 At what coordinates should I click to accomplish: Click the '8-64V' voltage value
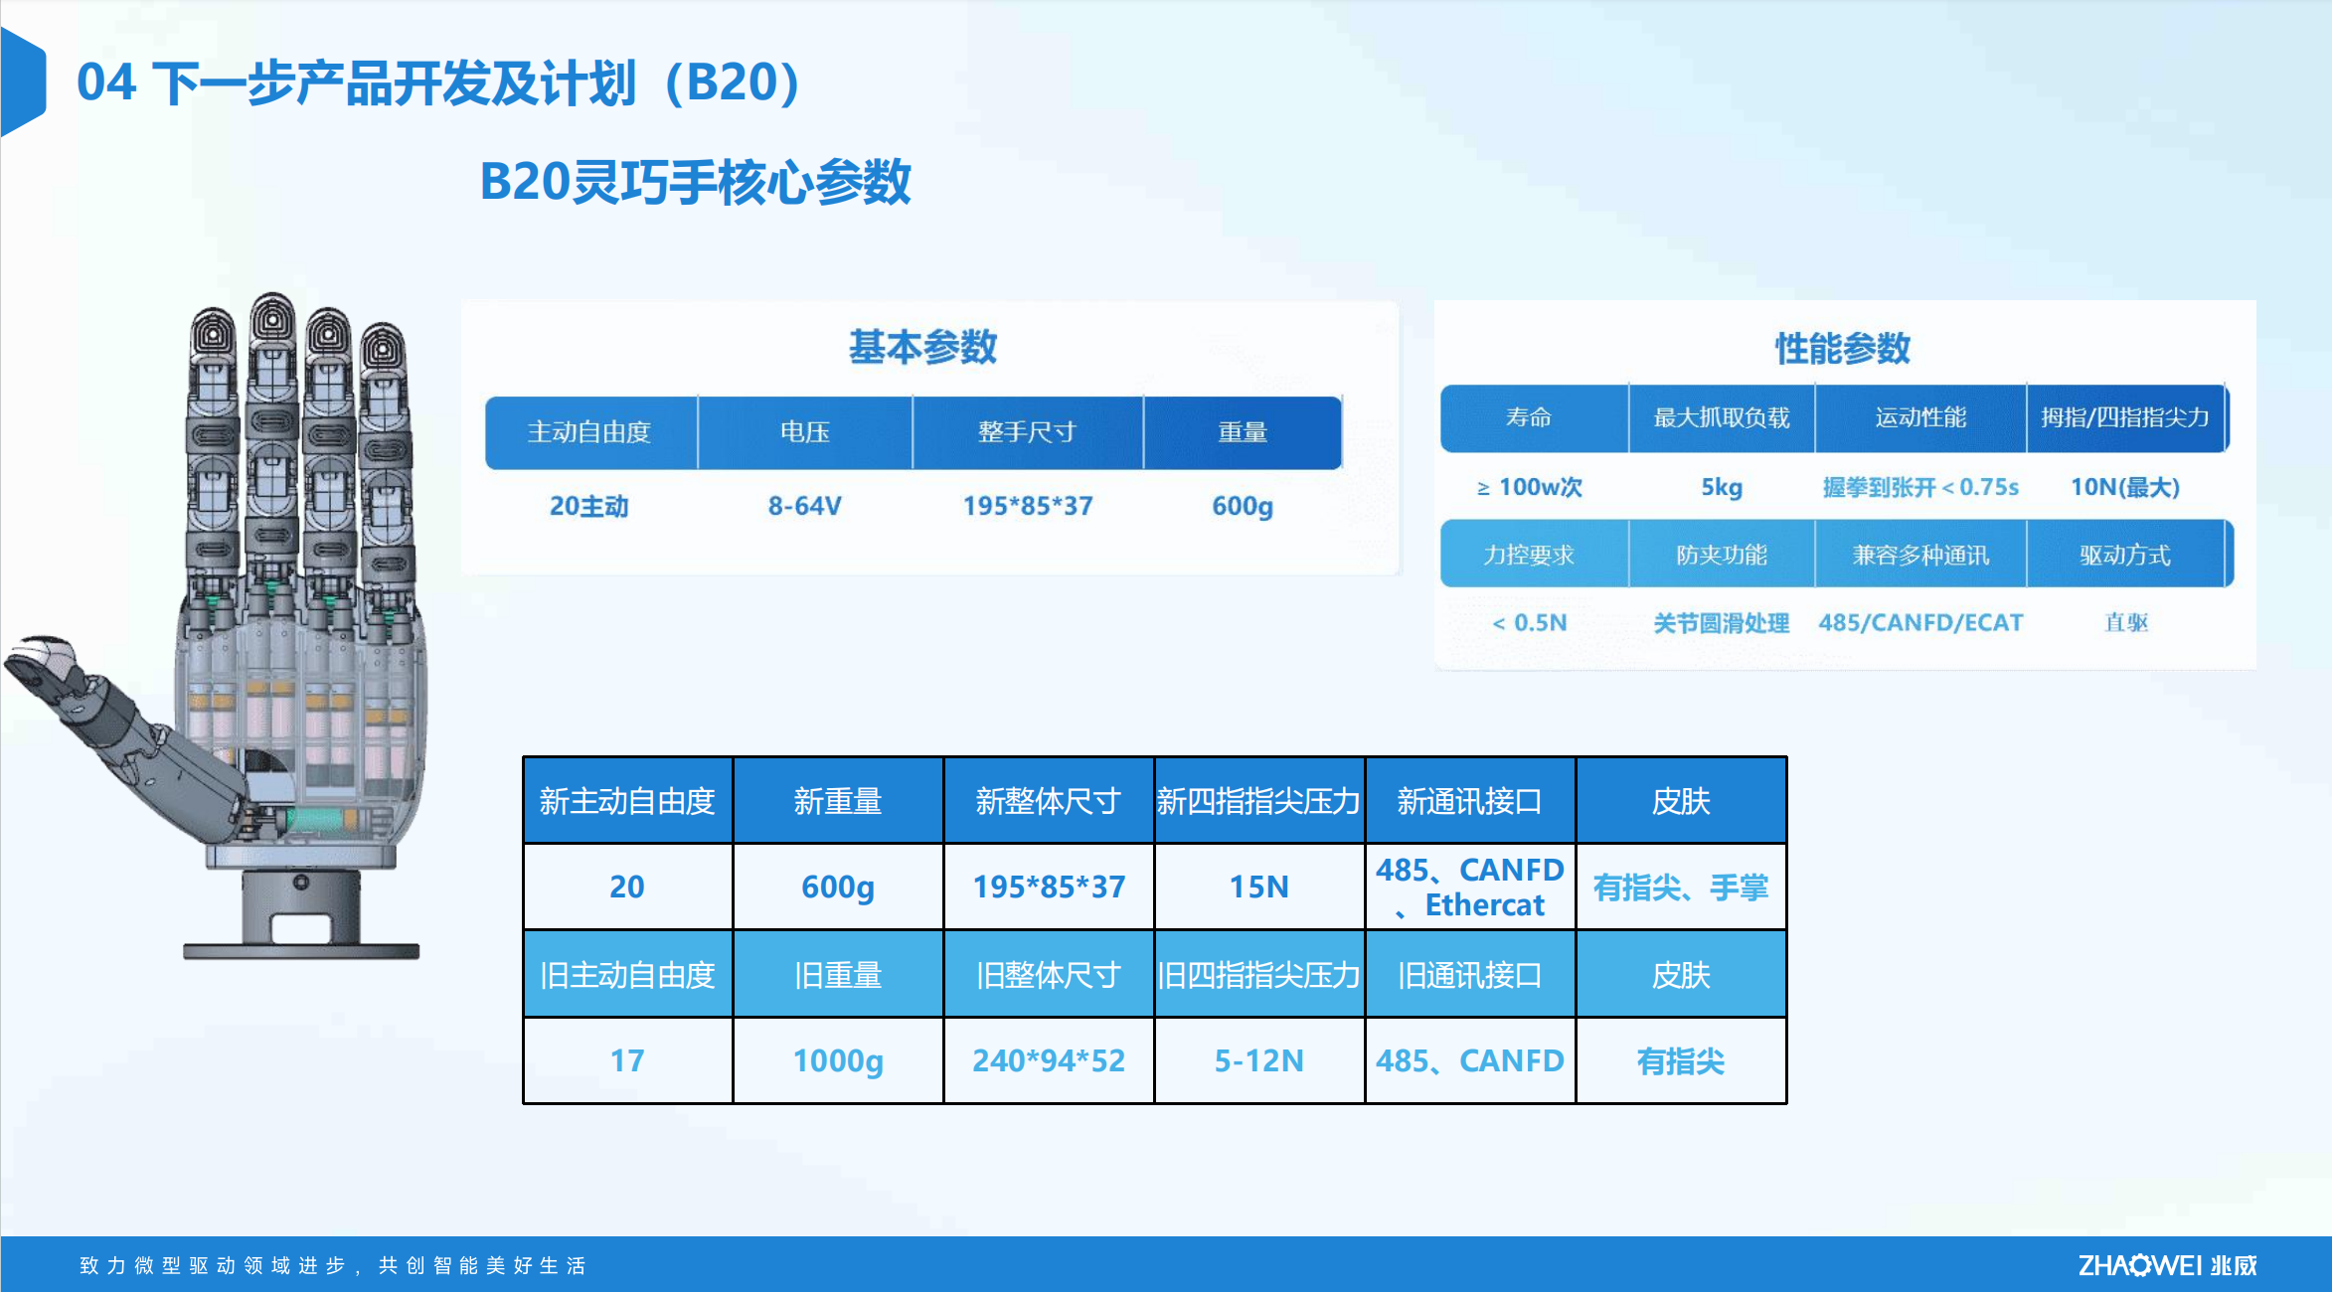point(804,506)
